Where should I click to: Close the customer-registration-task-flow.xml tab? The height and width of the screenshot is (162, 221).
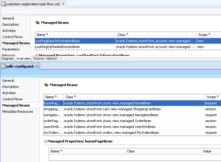click(x=63, y=4)
